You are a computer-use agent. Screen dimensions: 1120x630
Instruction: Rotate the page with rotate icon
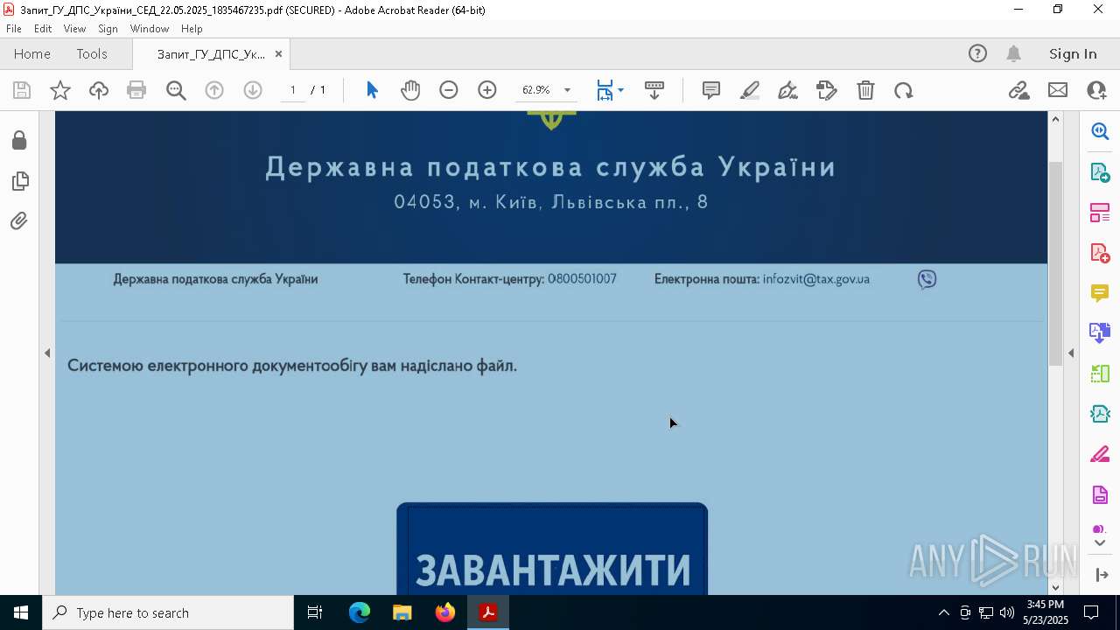pyautogui.click(x=904, y=90)
